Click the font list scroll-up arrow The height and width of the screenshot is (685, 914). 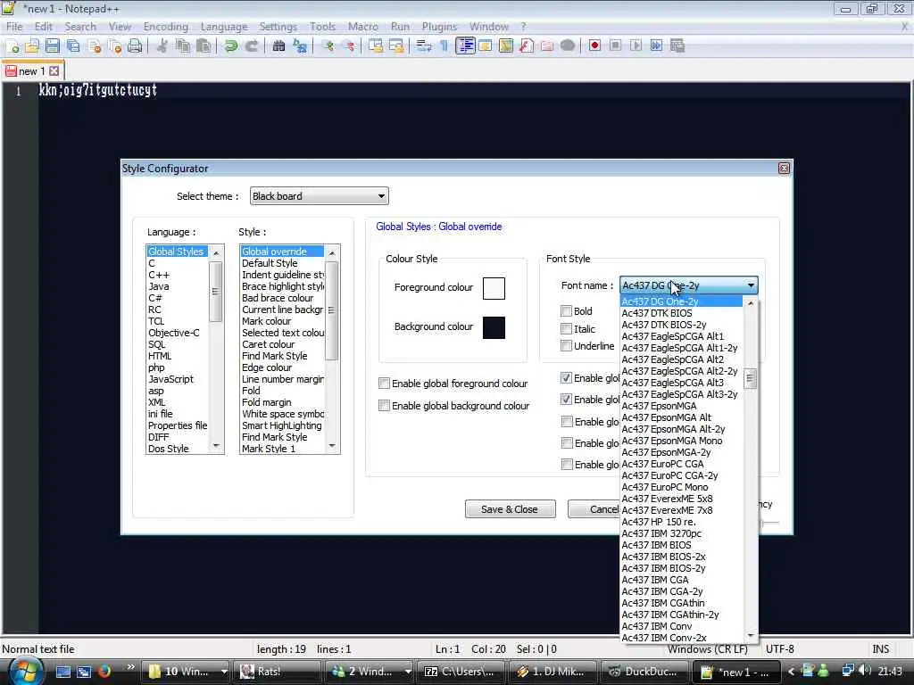coord(750,303)
